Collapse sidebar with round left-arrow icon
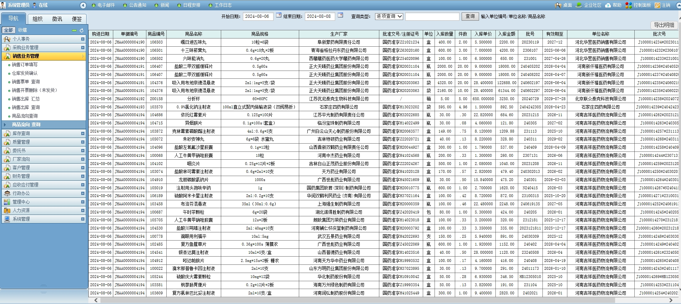The height and width of the screenshot is (304, 681). [83, 5]
